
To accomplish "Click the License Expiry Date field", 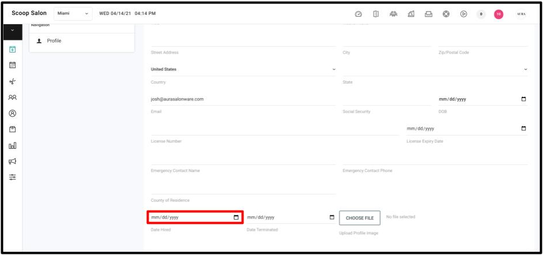I will tap(467, 129).
